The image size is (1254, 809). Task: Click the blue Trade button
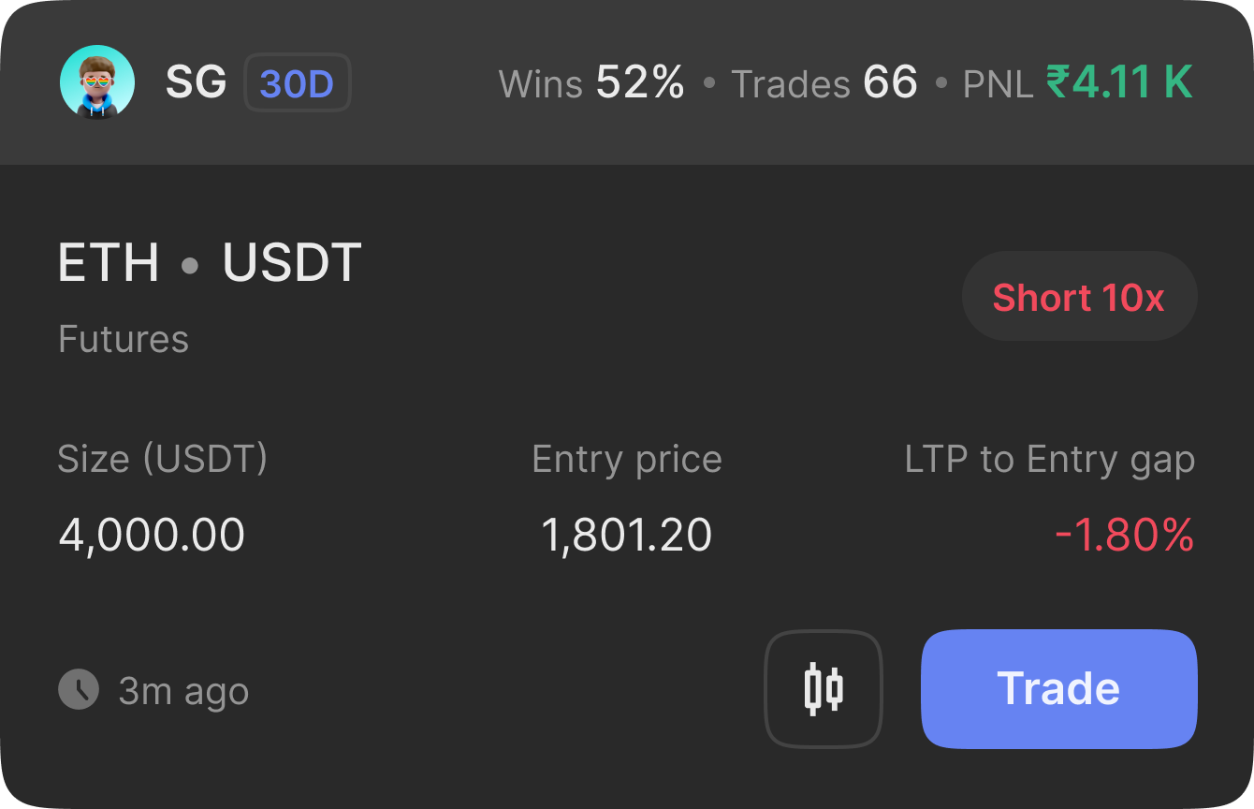pos(1059,689)
